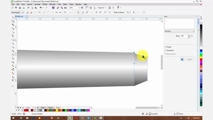This screenshot has height=120, width=213.
Task: Click the volume icon in system tray
Action: click(188, 118)
